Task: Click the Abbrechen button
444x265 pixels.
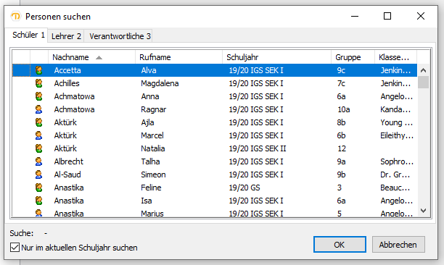Action: 398,245
